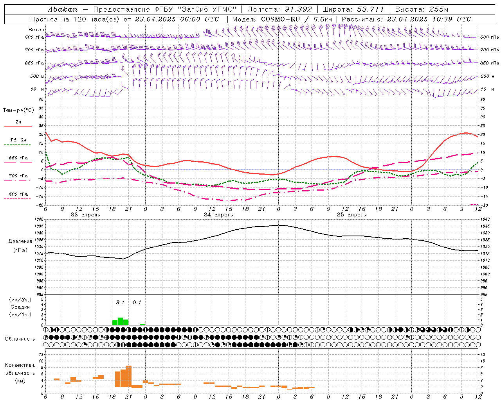
Task: Click the 'Рассчитано: 23.04.2025 10:39 UTC' text
Action: [x=406, y=19]
